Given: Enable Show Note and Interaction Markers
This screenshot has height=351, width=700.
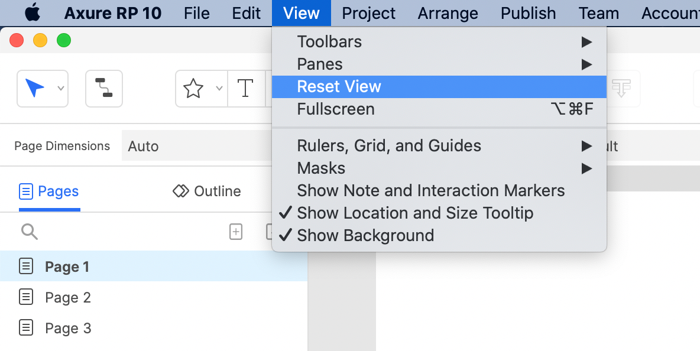Looking at the screenshot, I should [430, 190].
